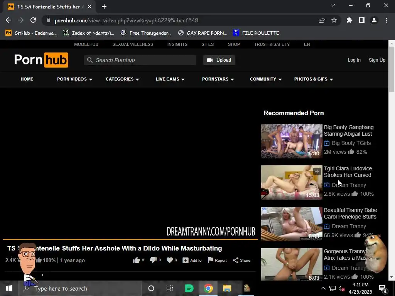Open the Sign Up link
This screenshot has width=395, height=296.
pos(377,60)
